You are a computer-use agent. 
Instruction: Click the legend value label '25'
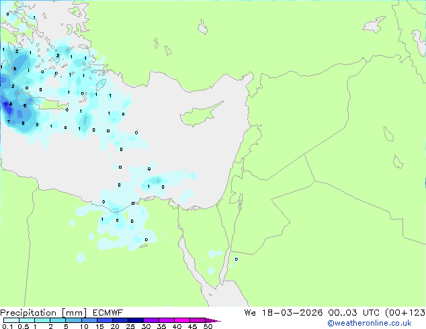(x=130, y=326)
